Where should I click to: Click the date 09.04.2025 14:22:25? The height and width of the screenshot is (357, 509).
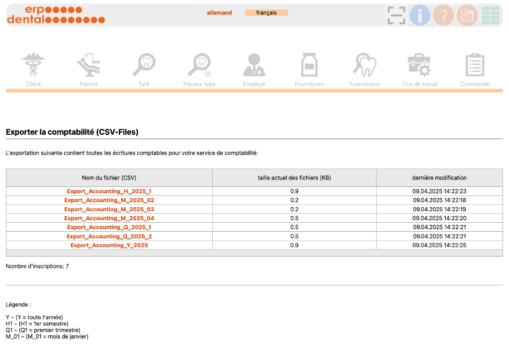(439, 245)
